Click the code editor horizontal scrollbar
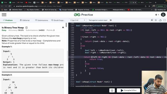The width and height of the screenshot is (167, 94). click(109, 86)
